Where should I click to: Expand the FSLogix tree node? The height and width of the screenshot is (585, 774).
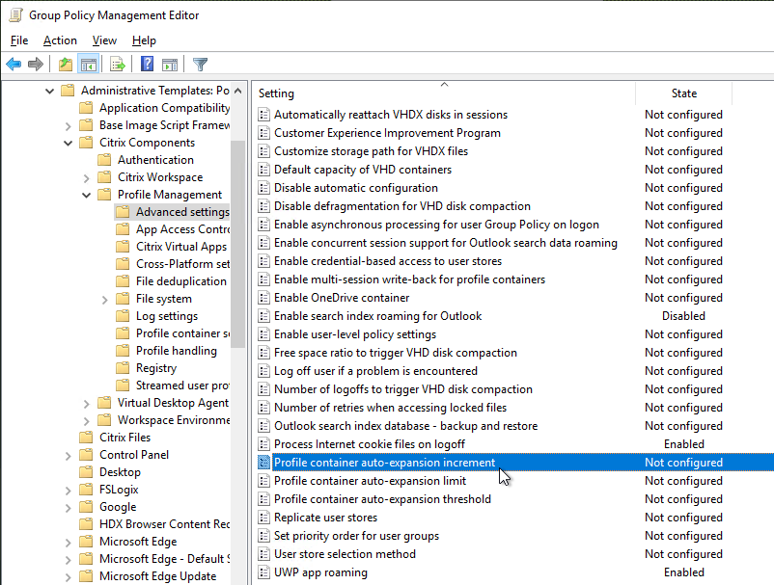tap(69, 491)
